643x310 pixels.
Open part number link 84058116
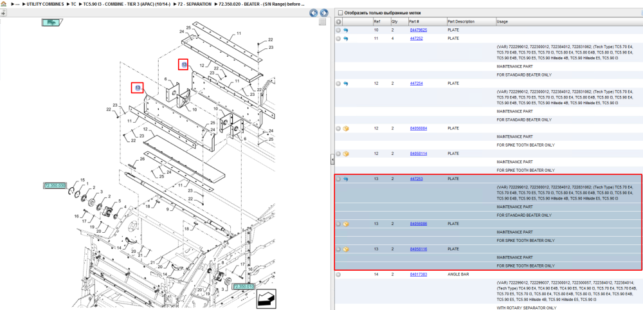[x=419, y=250]
